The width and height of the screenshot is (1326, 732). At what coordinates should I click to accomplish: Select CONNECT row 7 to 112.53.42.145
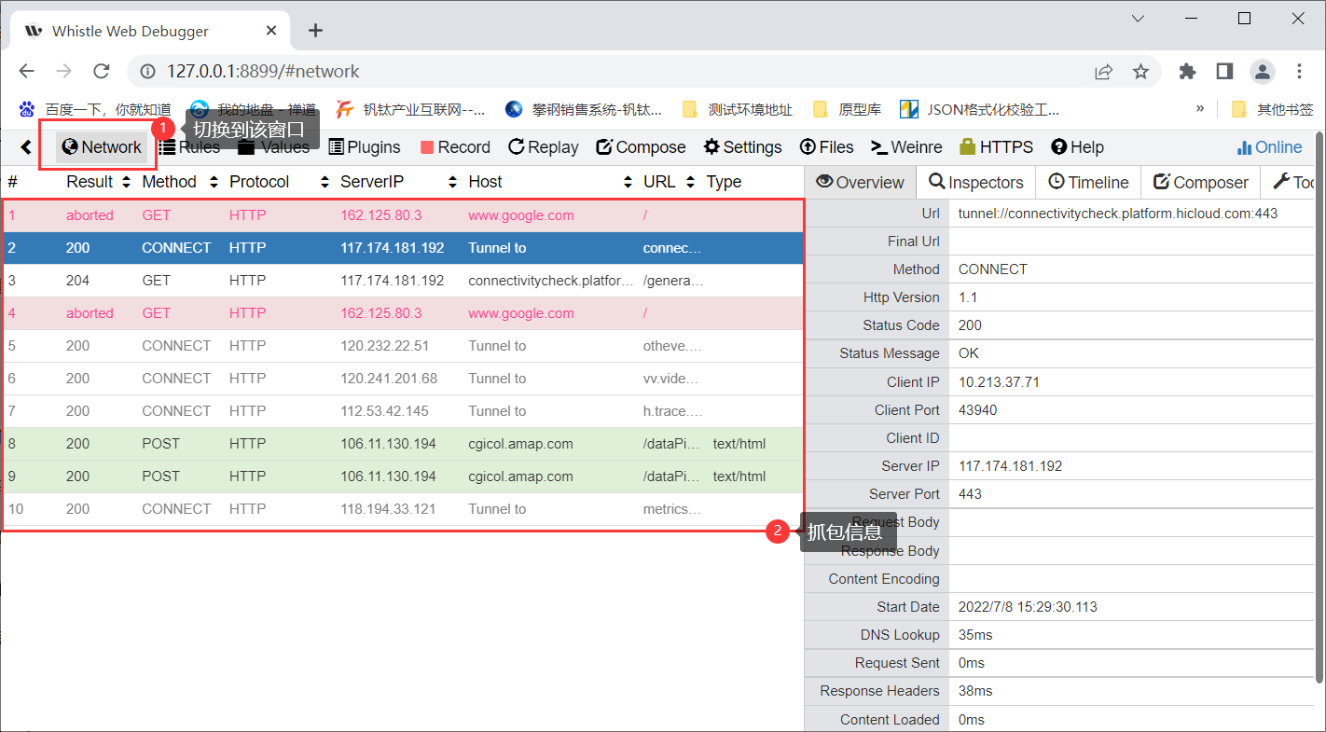[x=403, y=411]
